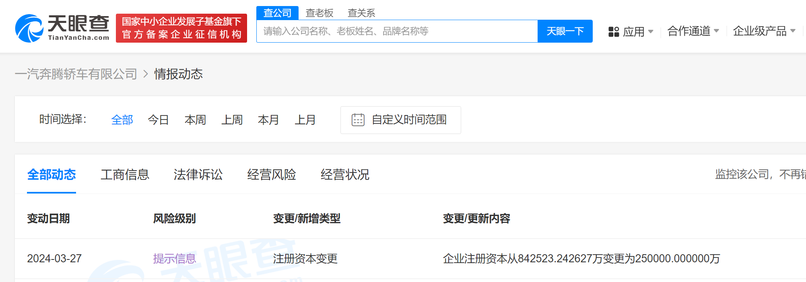Click the calendar icon for custom range
This screenshot has width=806, height=282.
358,120
